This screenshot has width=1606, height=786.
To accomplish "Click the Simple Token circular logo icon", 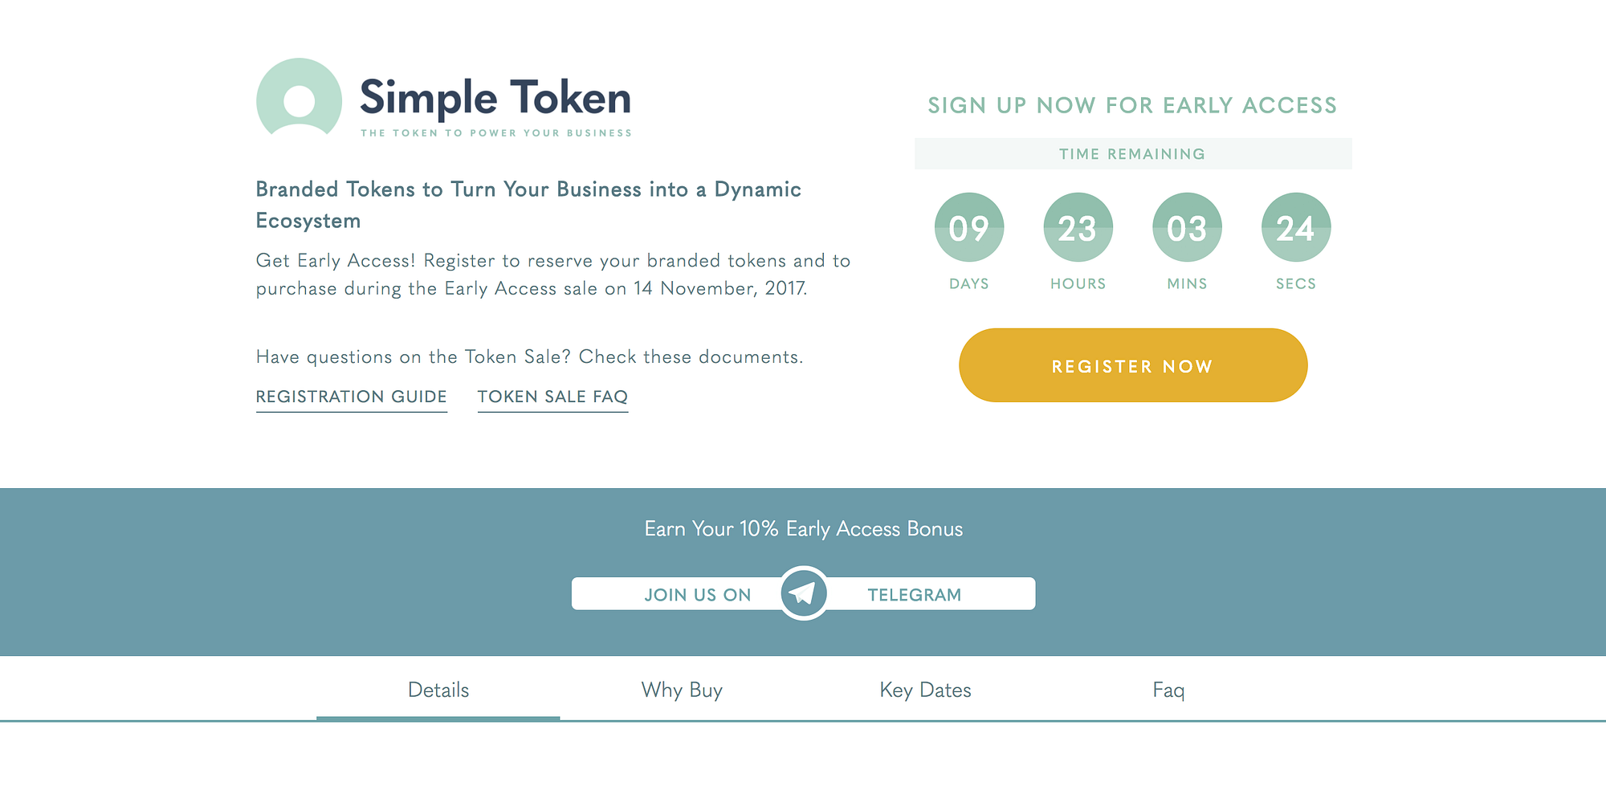I will pyautogui.click(x=299, y=100).
